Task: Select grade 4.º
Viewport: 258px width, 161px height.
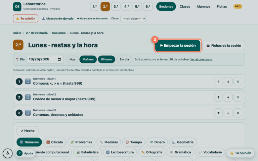Action: coord(127,7)
